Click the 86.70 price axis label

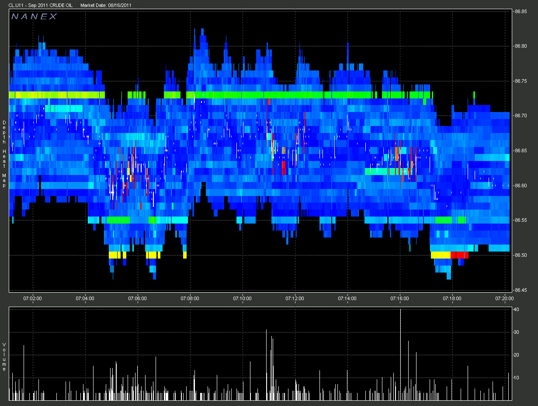(521, 115)
